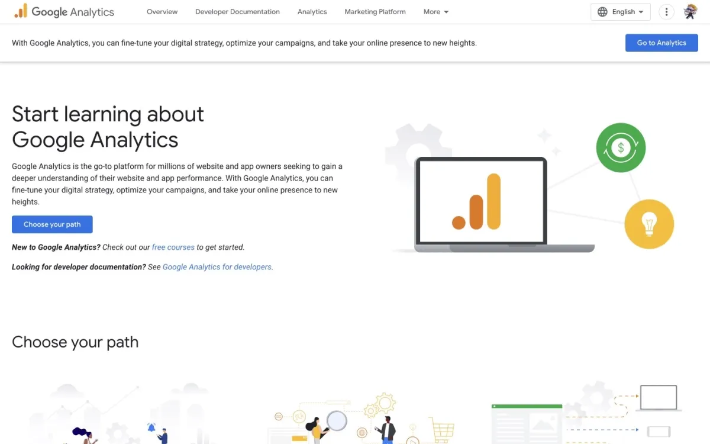Open the three-dot overflow menu
The width and height of the screenshot is (710, 444).
tap(666, 11)
